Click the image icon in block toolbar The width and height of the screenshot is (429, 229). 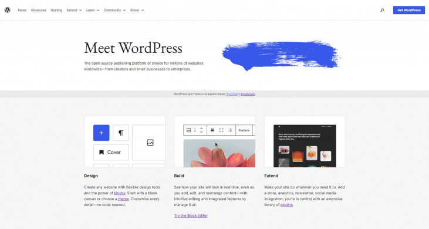(189, 130)
